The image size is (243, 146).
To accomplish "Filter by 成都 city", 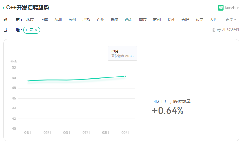I will [x=86, y=20].
